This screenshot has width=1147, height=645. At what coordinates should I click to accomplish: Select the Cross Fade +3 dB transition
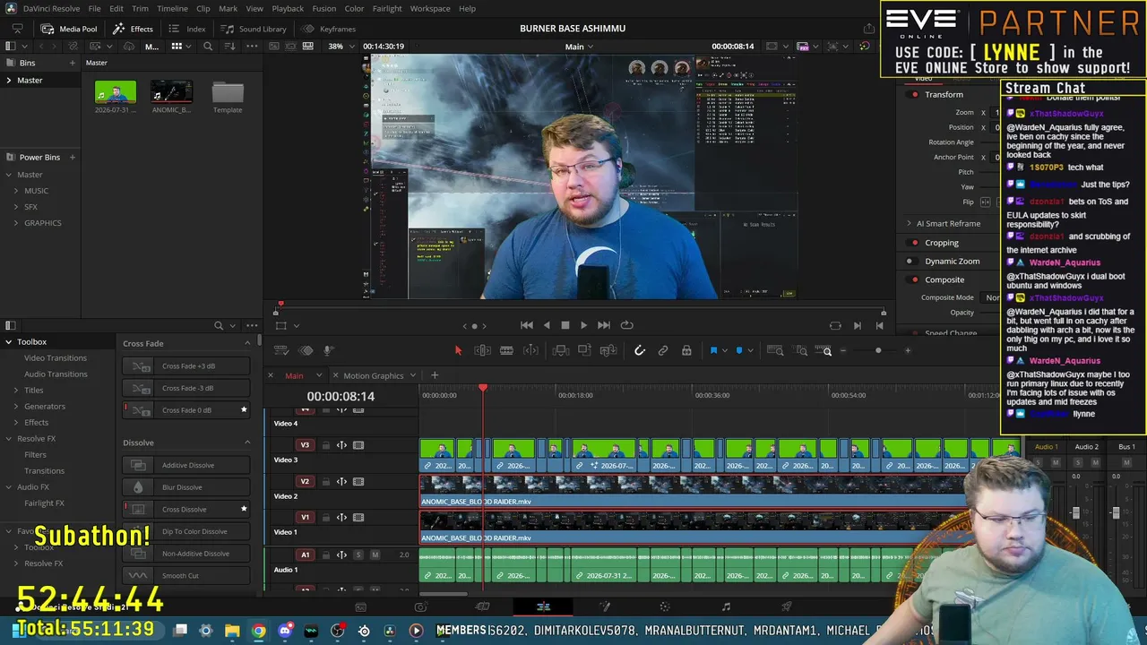(186, 366)
